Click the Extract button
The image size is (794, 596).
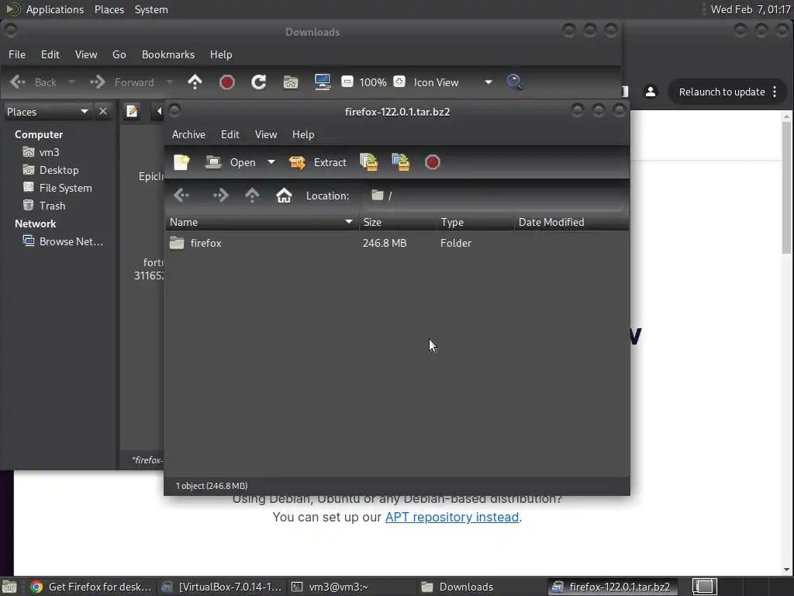point(318,162)
